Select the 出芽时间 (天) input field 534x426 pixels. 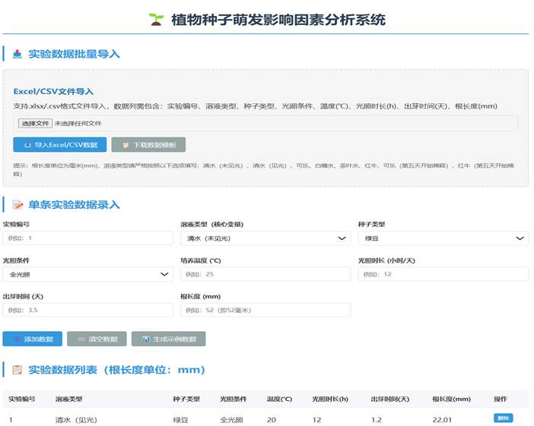[87, 310]
